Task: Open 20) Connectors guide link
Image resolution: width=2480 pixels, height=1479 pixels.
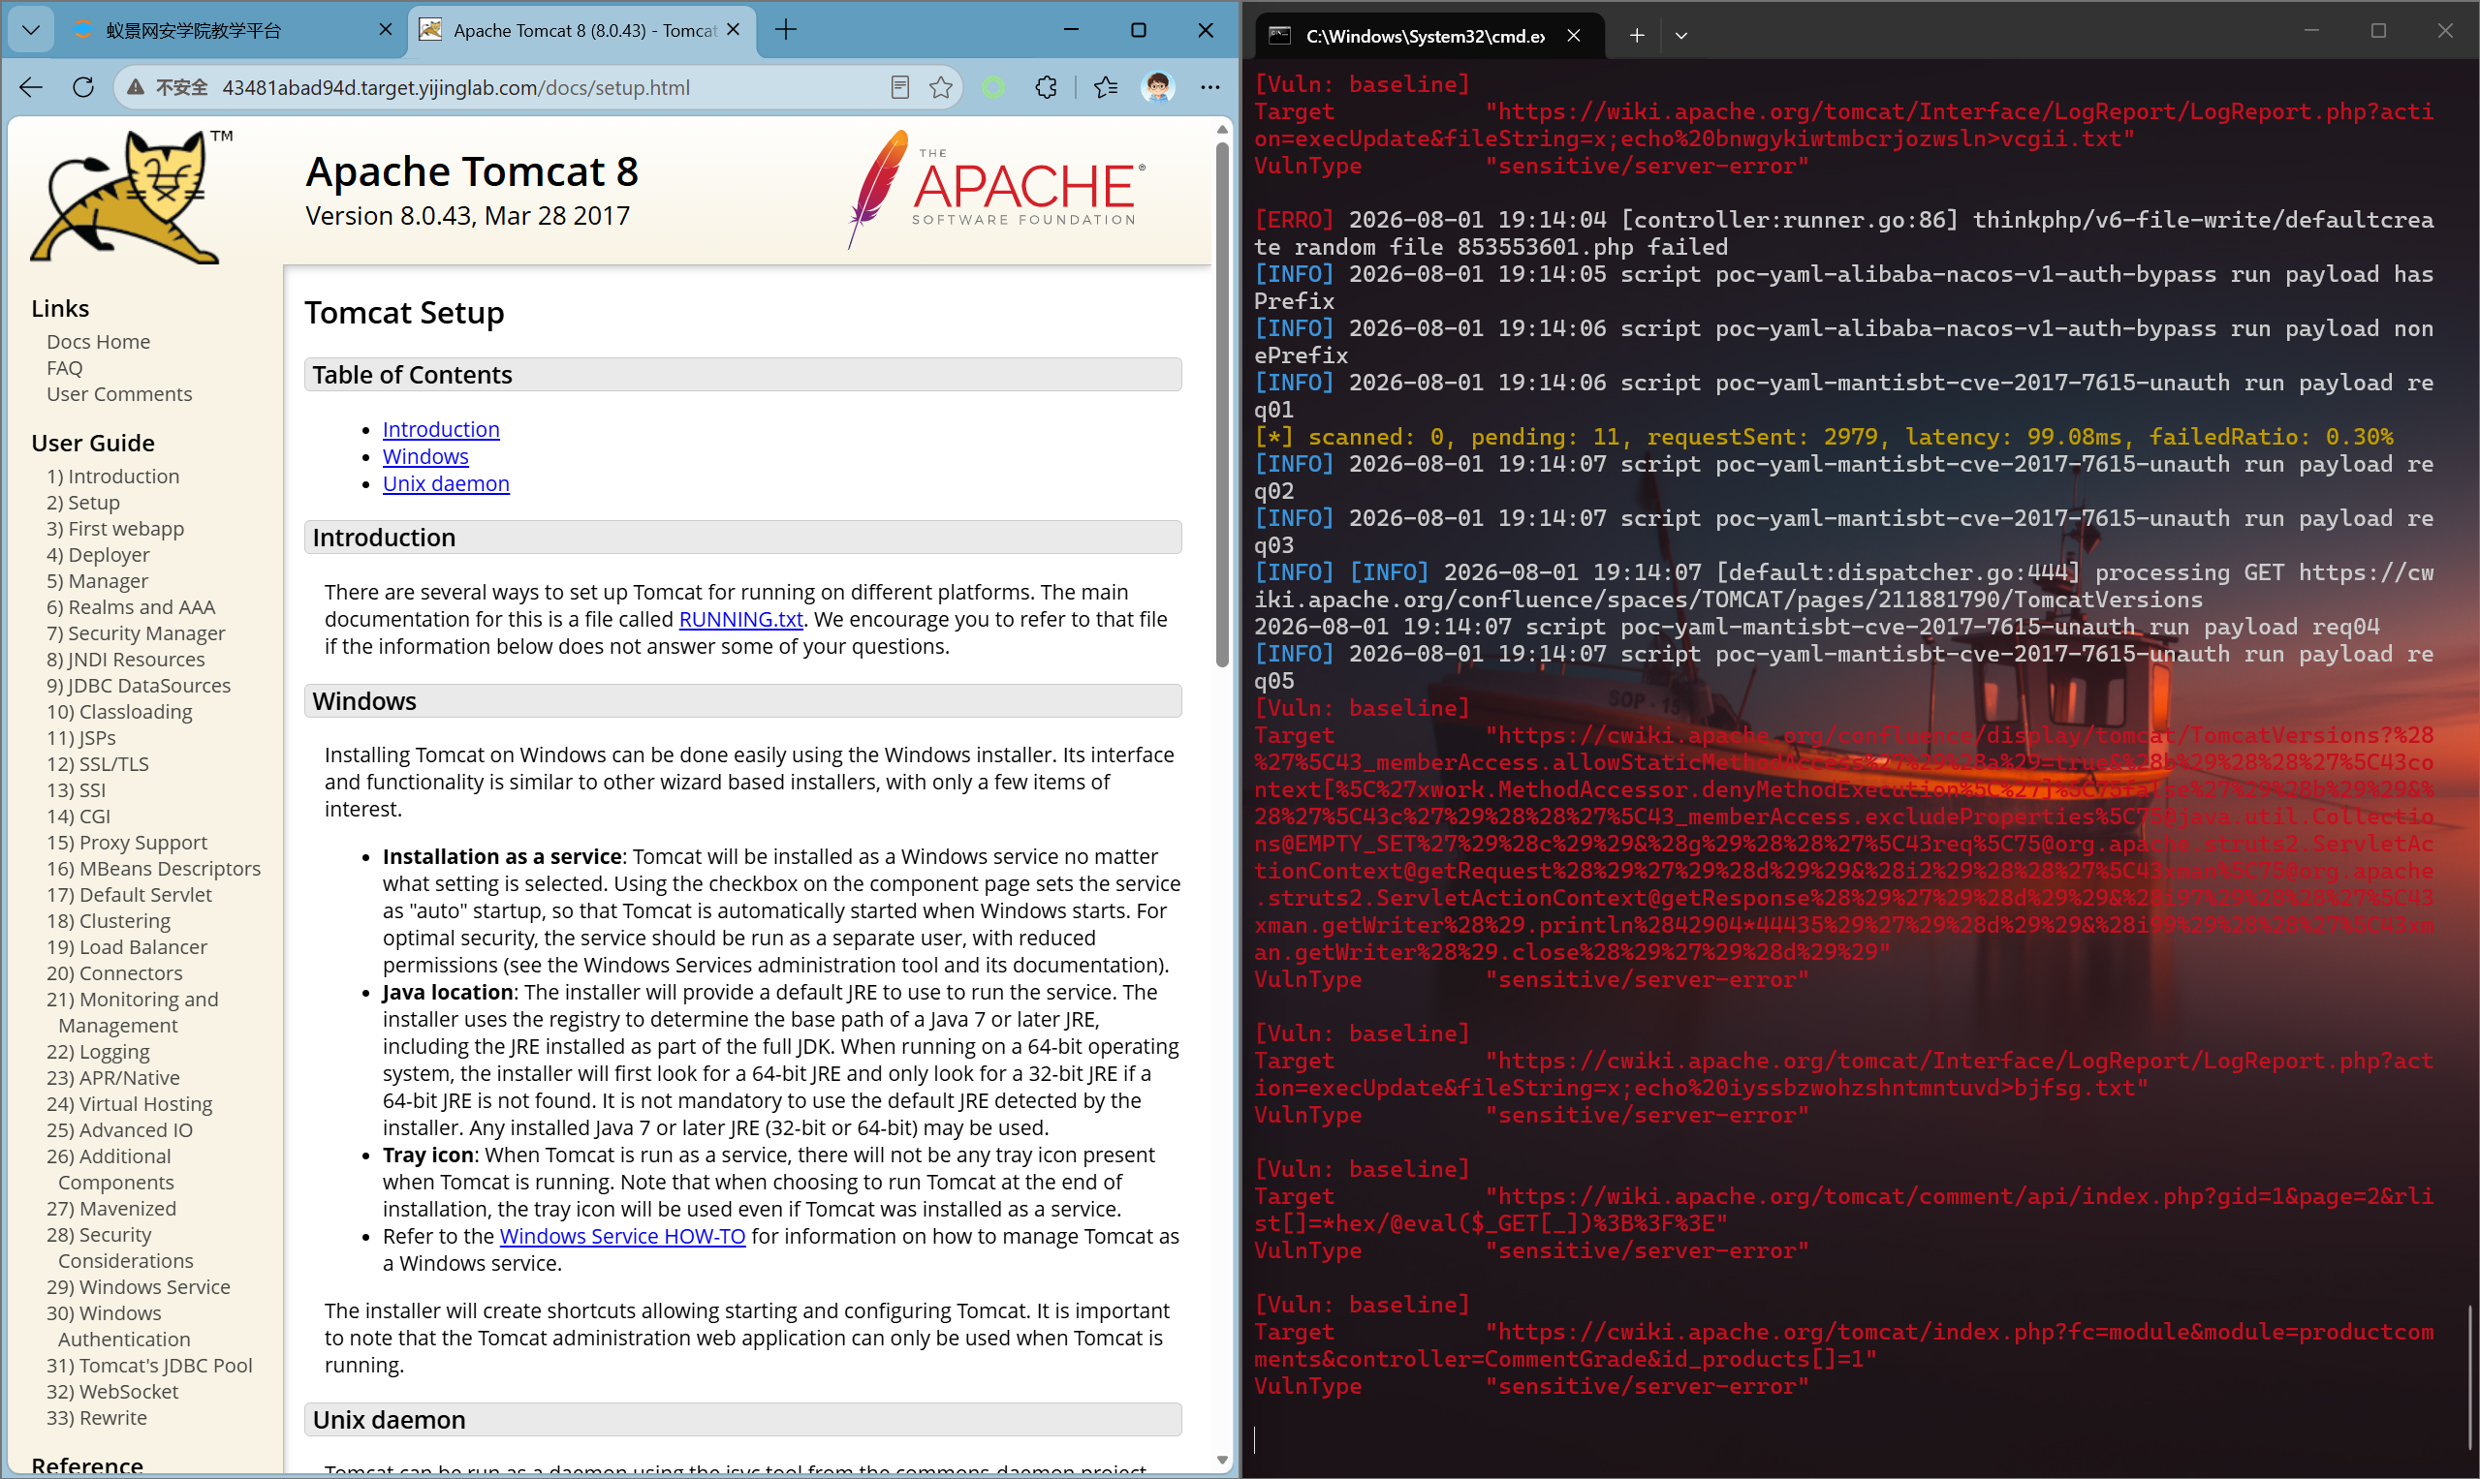Action: point(114,972)
